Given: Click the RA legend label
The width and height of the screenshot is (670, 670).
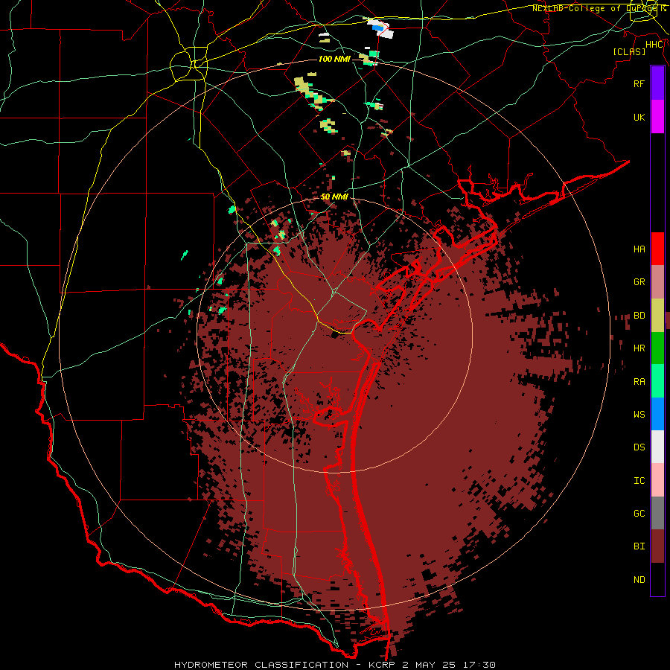Looking at the screenshot, I should 639,382.
